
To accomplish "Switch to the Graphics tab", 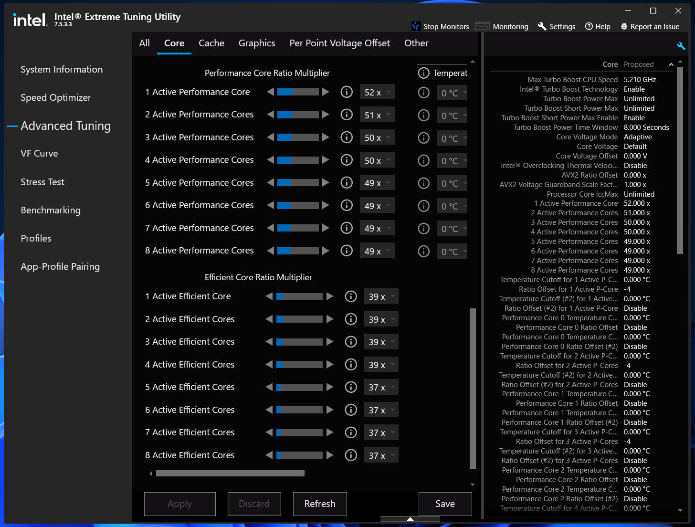I will click(257, 43).
